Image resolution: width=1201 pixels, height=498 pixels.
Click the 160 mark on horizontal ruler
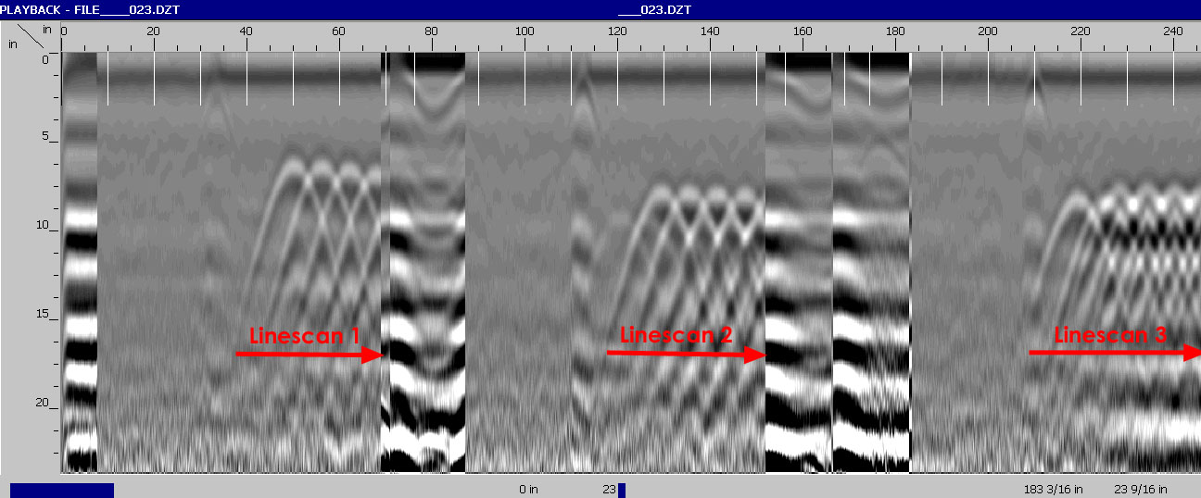click(803, 31)
